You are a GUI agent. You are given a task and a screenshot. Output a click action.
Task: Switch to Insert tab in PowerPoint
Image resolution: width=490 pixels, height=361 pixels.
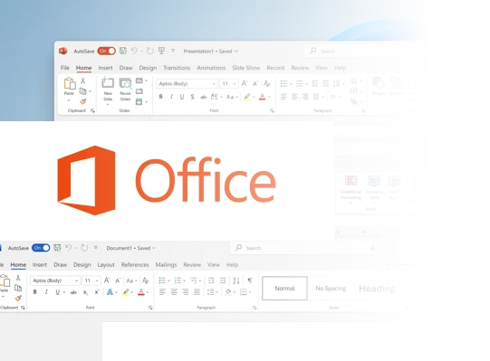pos(105,68)
